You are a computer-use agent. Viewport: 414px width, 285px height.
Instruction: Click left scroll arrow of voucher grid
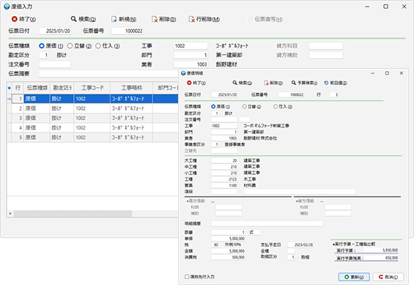tap(10, 213)
